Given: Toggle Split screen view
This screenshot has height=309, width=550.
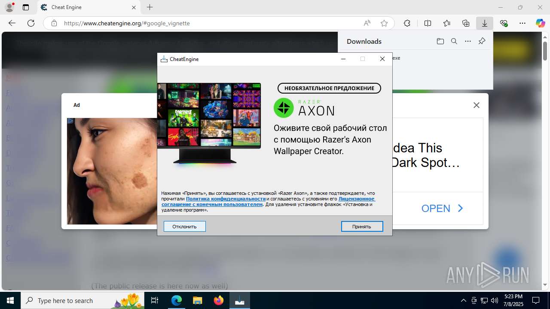Looking at the screenshot, I should click(x=428, y=23).
